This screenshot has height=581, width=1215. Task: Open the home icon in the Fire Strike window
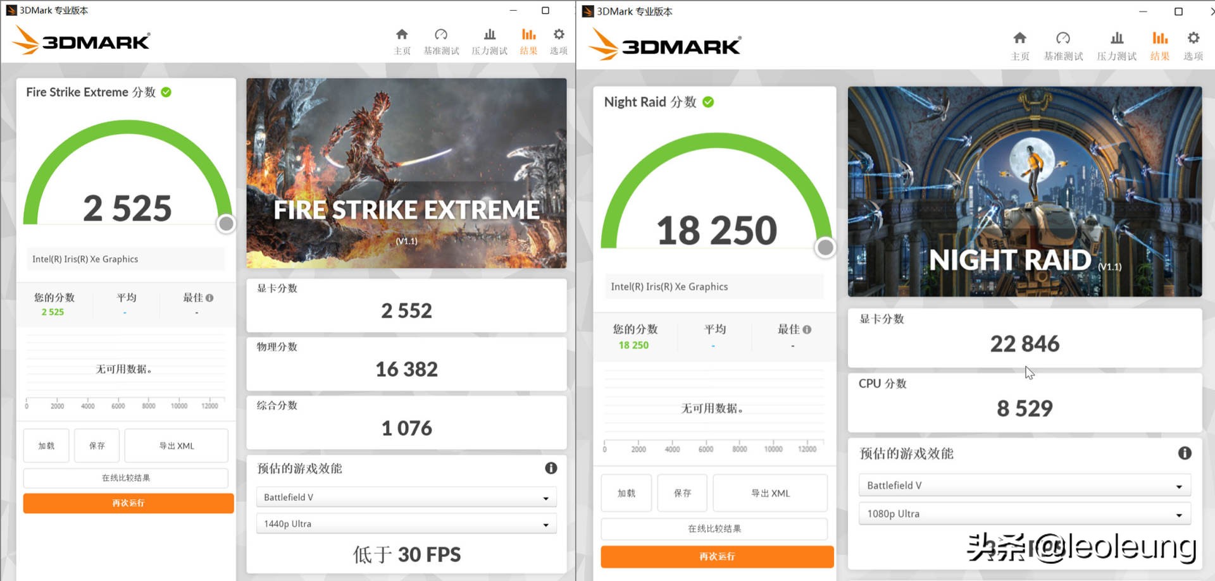coord(402,34)
